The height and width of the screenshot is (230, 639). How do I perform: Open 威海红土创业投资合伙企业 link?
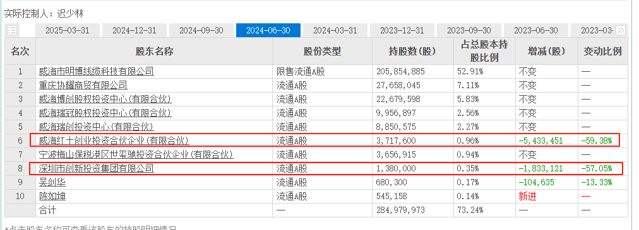click(114, 141)
